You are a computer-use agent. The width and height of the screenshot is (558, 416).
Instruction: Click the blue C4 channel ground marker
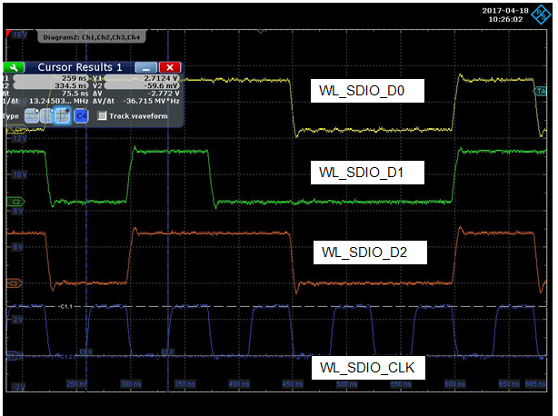[13, 355]
